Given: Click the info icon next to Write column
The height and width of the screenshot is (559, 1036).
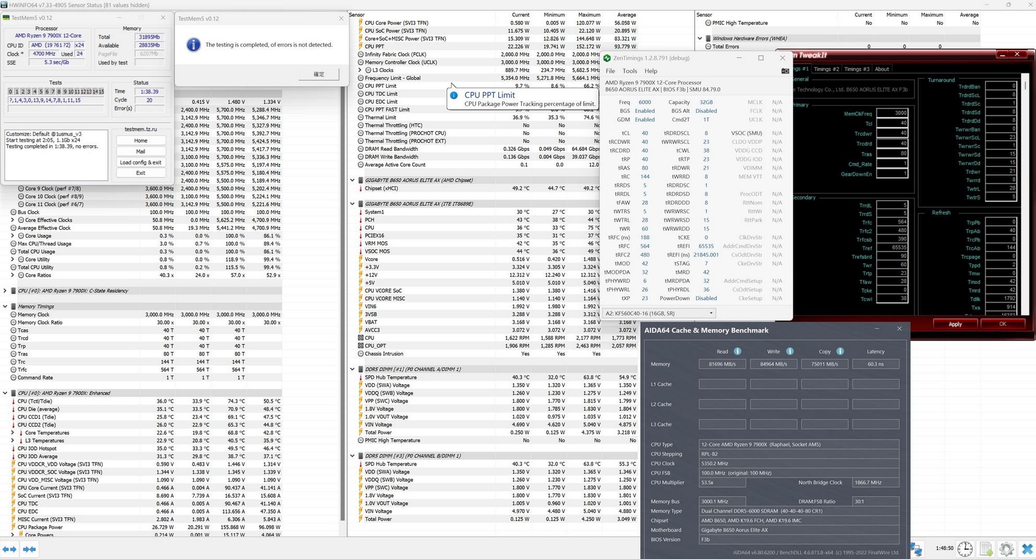Looking at the screenshot, I should pyautogui.click(x=789, y=351).
